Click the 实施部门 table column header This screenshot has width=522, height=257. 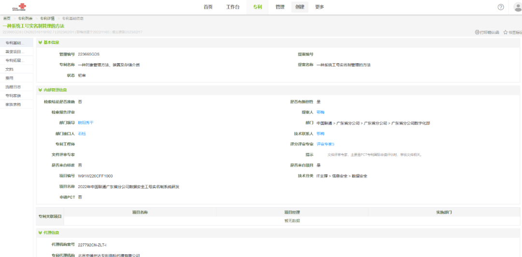click(444, 212)
